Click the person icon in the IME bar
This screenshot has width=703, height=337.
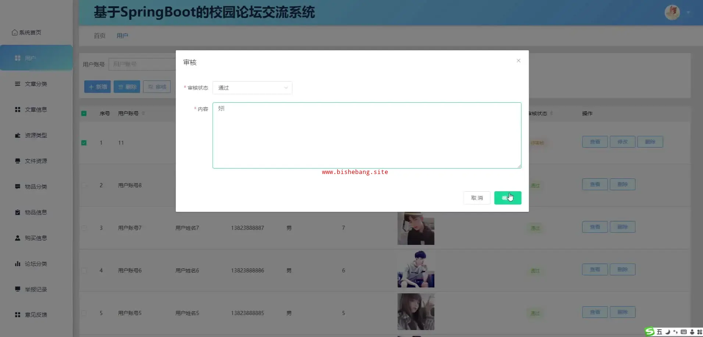coord(692,332)
